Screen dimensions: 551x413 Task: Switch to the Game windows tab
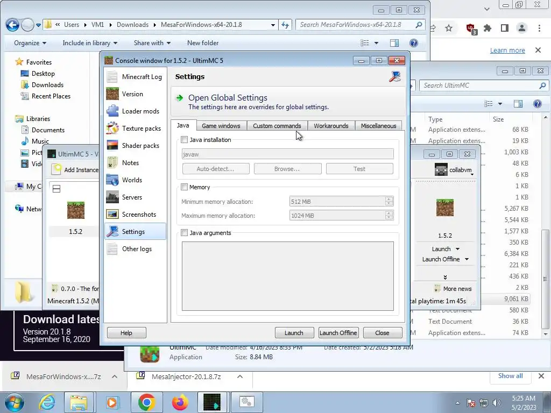coord(221,126)
